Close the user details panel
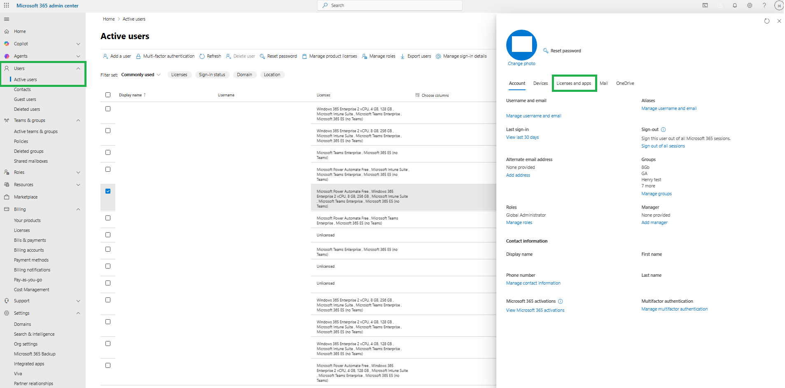 779,21
